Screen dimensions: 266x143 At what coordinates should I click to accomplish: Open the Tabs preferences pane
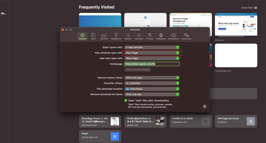[x=93, y=36]
